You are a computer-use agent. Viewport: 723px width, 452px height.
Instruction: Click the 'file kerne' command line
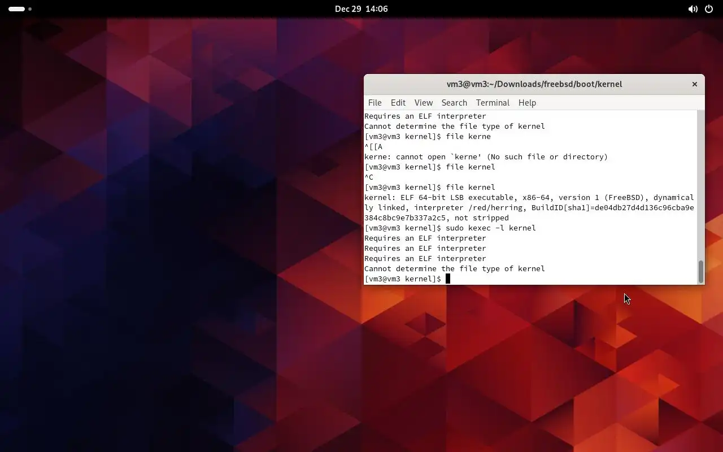pyautogui.click(x=428, y=136)
